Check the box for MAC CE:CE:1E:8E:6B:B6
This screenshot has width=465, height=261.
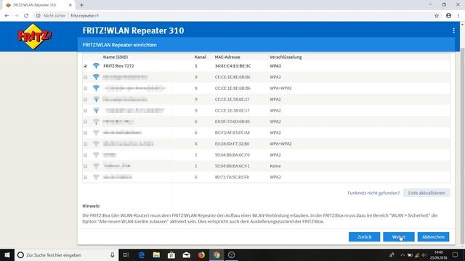point(86,78)
